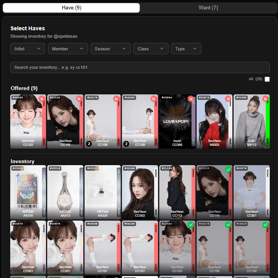Viewport: 278px width, 278px height.
Task: Select inventory card SeoYeon CC101 #04159
Action: 140,248
